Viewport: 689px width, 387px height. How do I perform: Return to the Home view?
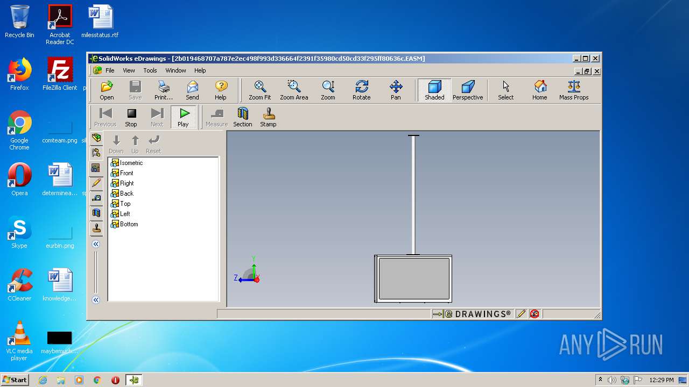pyautogui.click(x=540, y=90)
